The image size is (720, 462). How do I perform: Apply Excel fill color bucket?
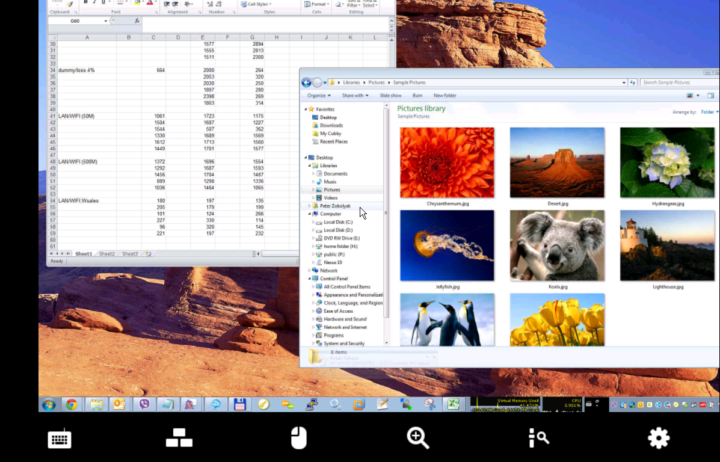click(137, 3)
